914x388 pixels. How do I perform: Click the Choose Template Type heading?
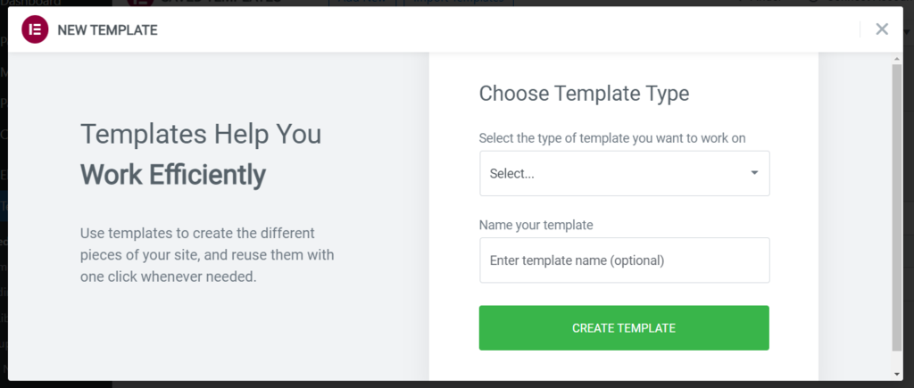584,93
